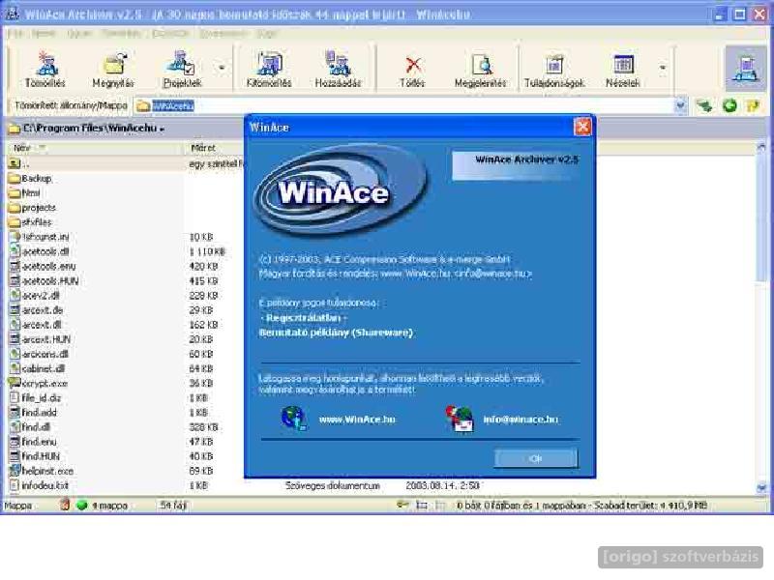Open the Projektek toolbar button

(182, 69)
